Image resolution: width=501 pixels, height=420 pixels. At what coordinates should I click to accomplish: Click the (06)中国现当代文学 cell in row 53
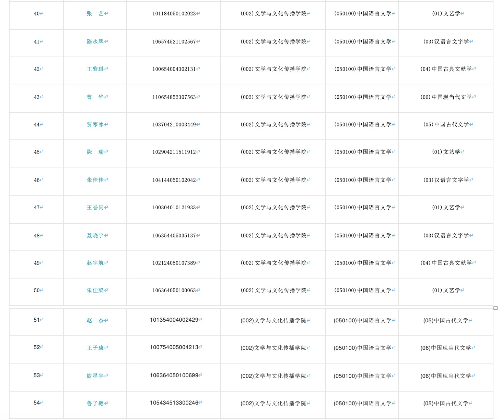(445, 376)
